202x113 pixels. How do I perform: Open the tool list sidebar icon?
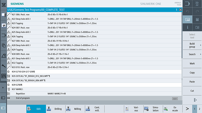pos(4,15)
